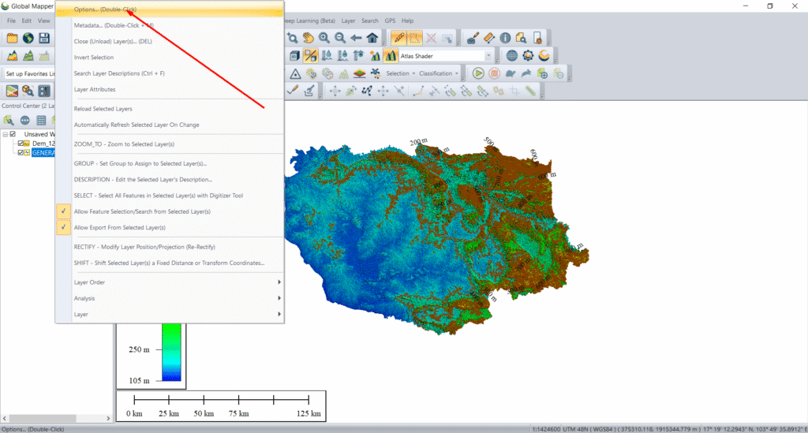The width and height of the screenshot is (808, 433).
Task: Expand the Analysis submenu
Action: [x=170, y=298]
